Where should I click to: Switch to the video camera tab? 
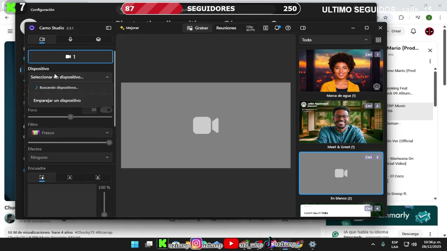point(42,39)
